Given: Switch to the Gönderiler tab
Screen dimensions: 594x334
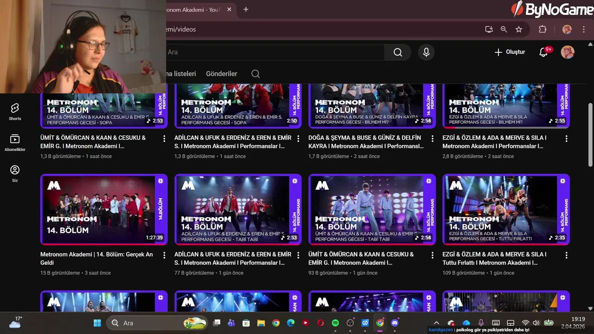Looking at the screenshot, I should tap(221, 74).
